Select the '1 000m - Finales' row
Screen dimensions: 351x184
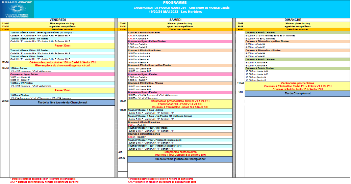pyautogui.click(x=62, y=95)
